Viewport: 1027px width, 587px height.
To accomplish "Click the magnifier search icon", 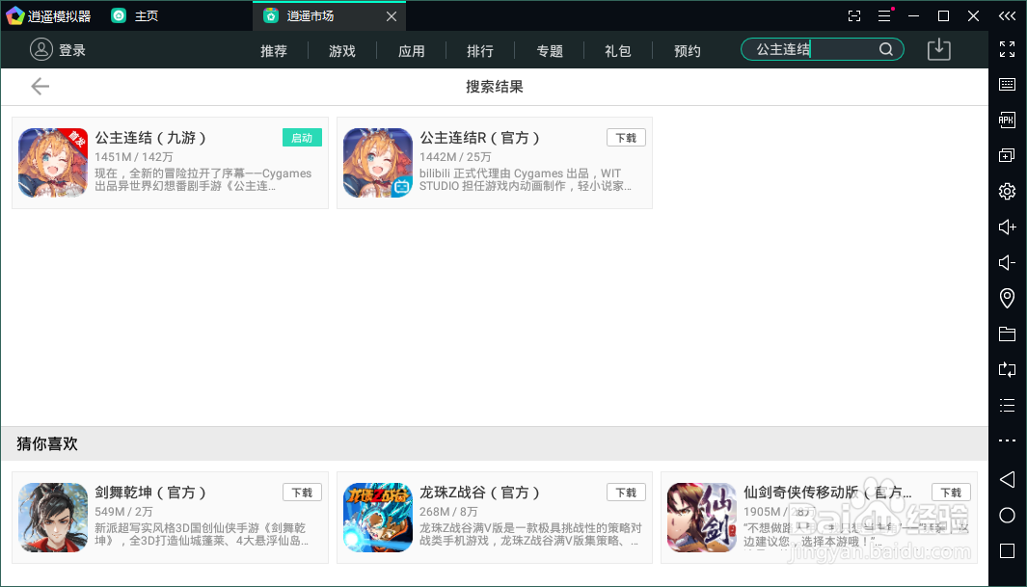I will click(x=885, y=49).
